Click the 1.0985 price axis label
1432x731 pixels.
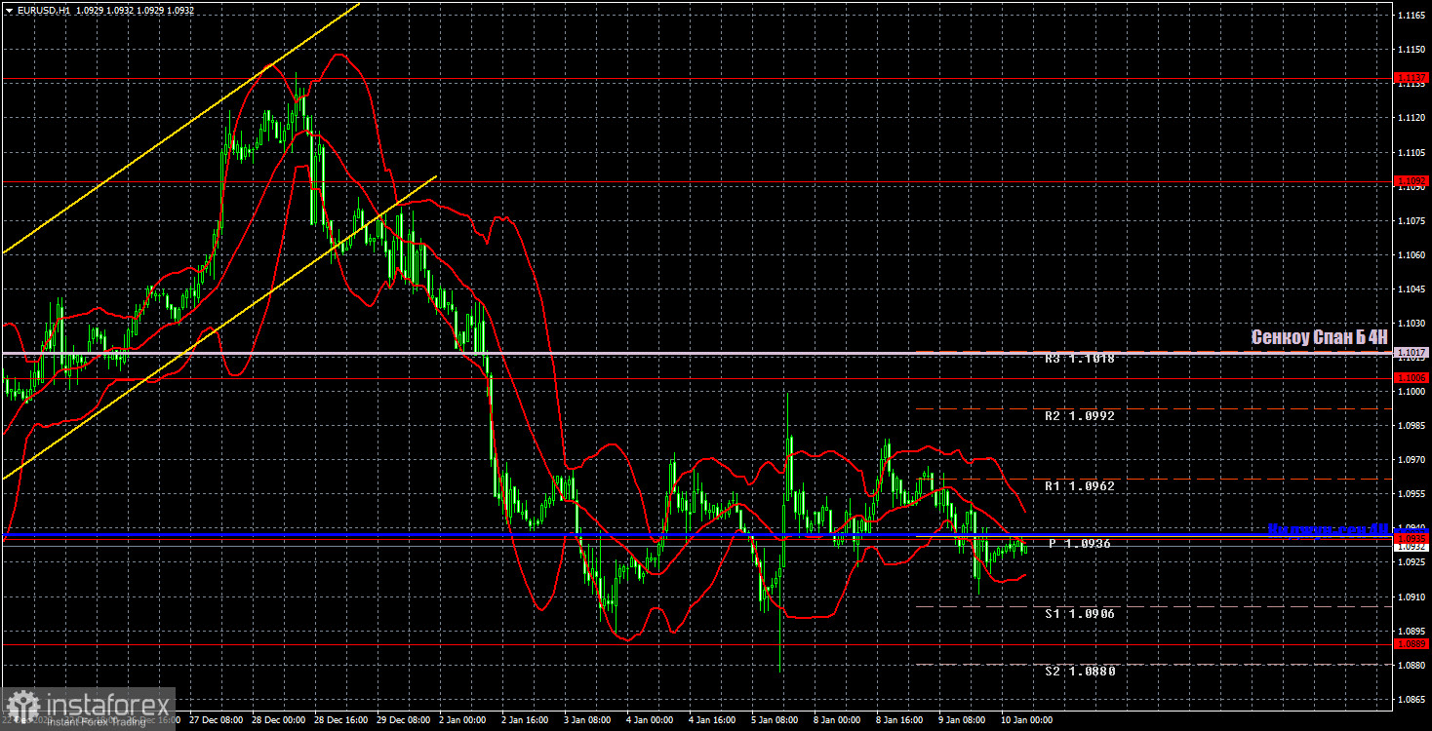[x=1412, y=426]
